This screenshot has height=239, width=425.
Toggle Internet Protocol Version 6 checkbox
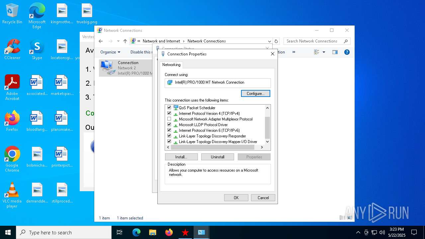[x=169, y=130]
